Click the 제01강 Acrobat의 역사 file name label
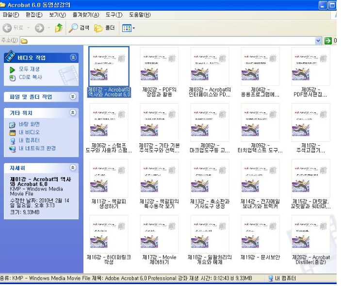The image size is (341, 286). pos(109,92)
